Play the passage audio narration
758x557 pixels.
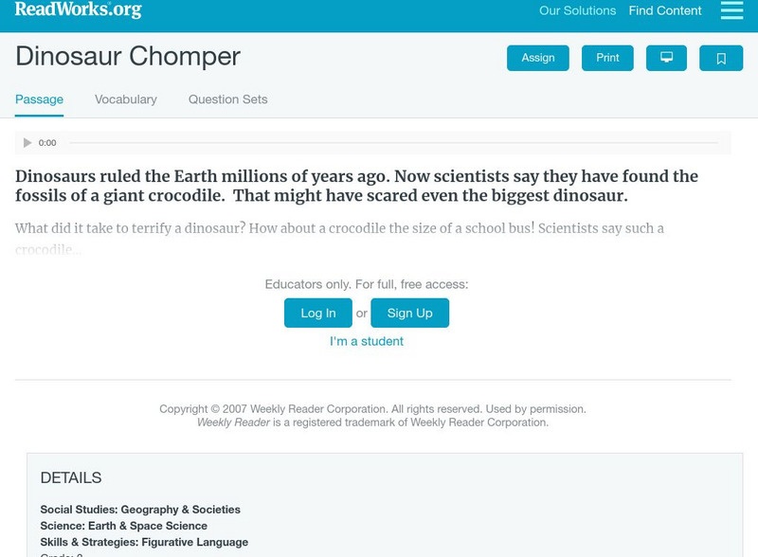[x=27, y=142]
